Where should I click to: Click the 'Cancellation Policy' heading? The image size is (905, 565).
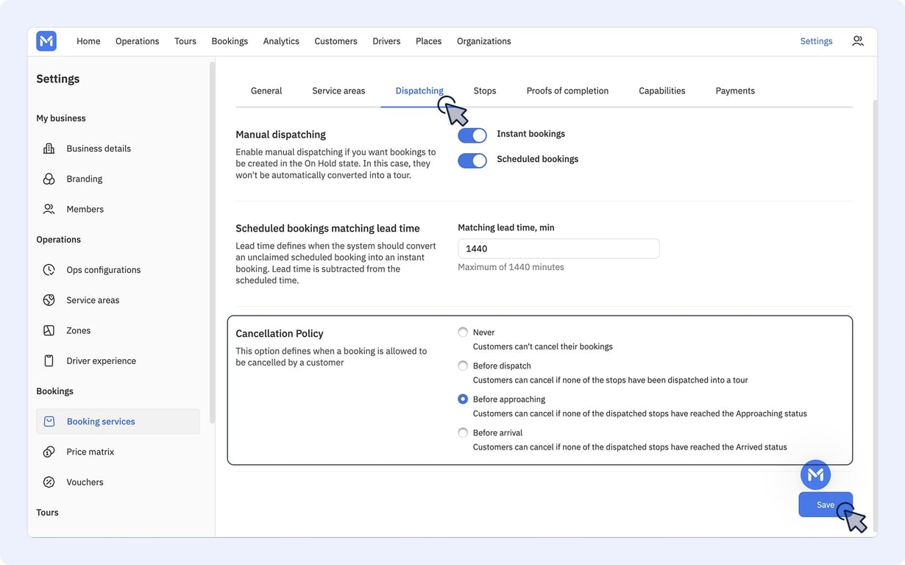[280, 333]
